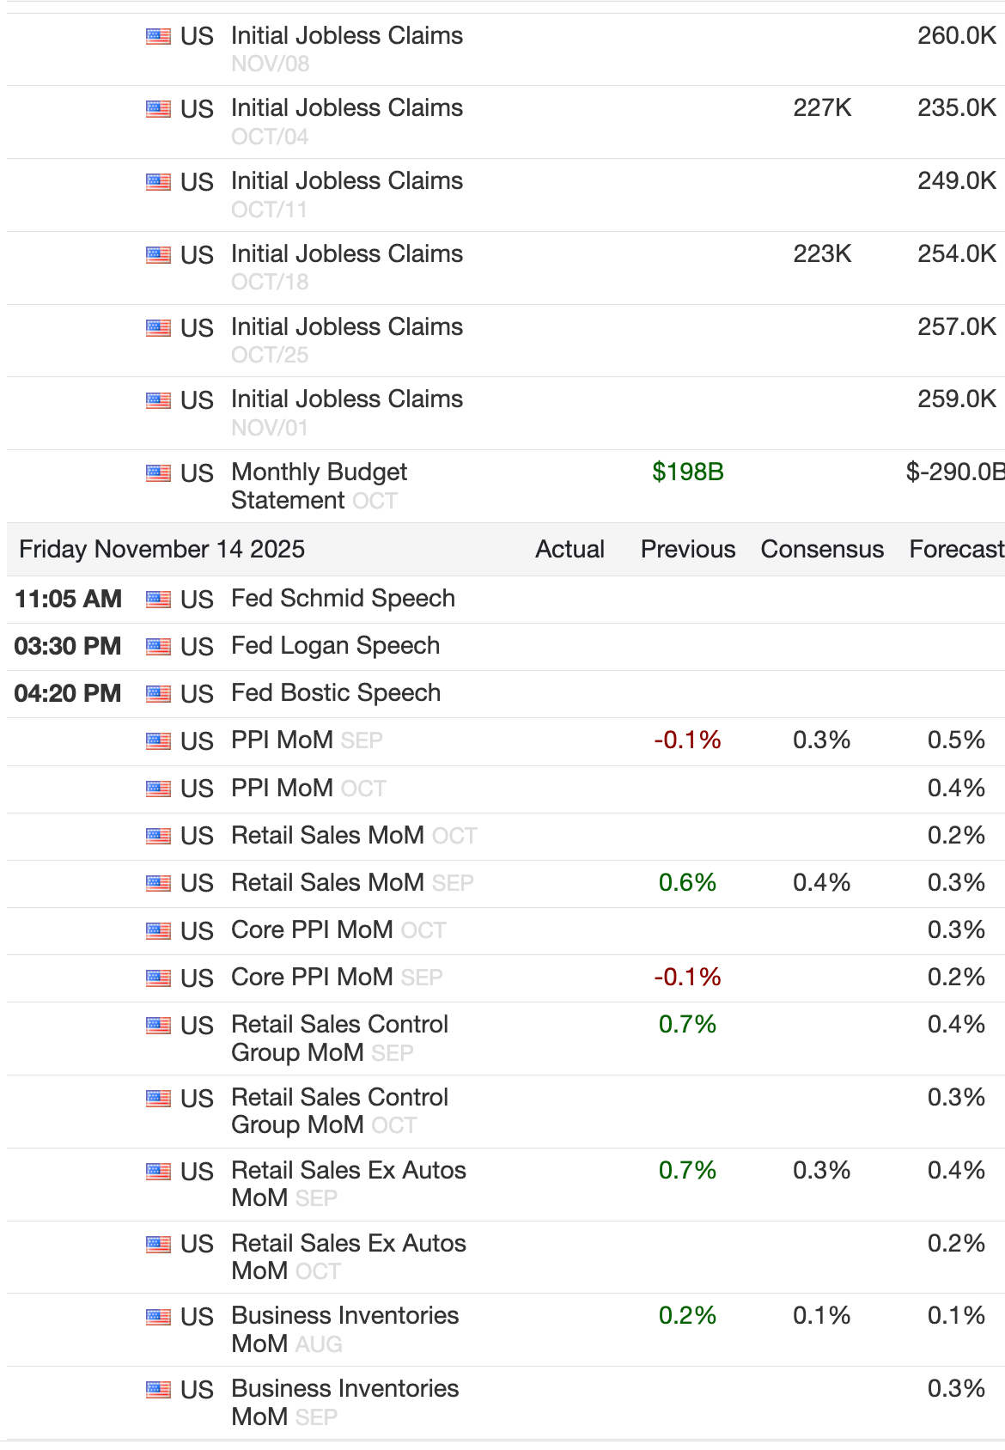The height and width of the screenshot is (1450, 1005).
Task: Click the flag on the Core PPI MoM OCT row
Action: tap(158, 930)
